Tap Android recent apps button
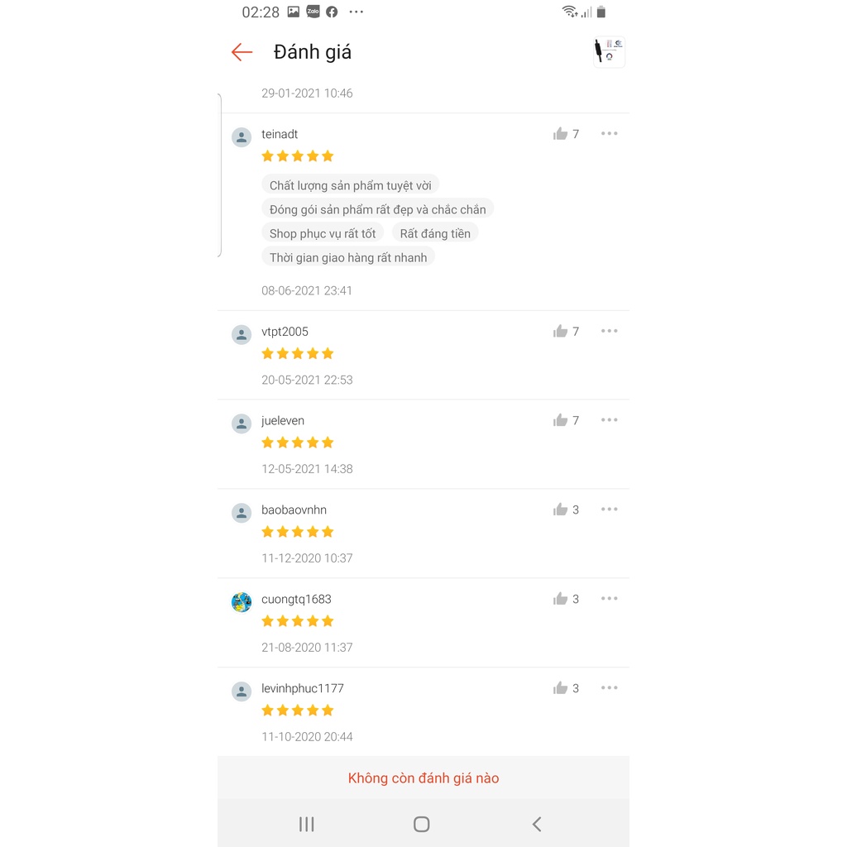 307,824
